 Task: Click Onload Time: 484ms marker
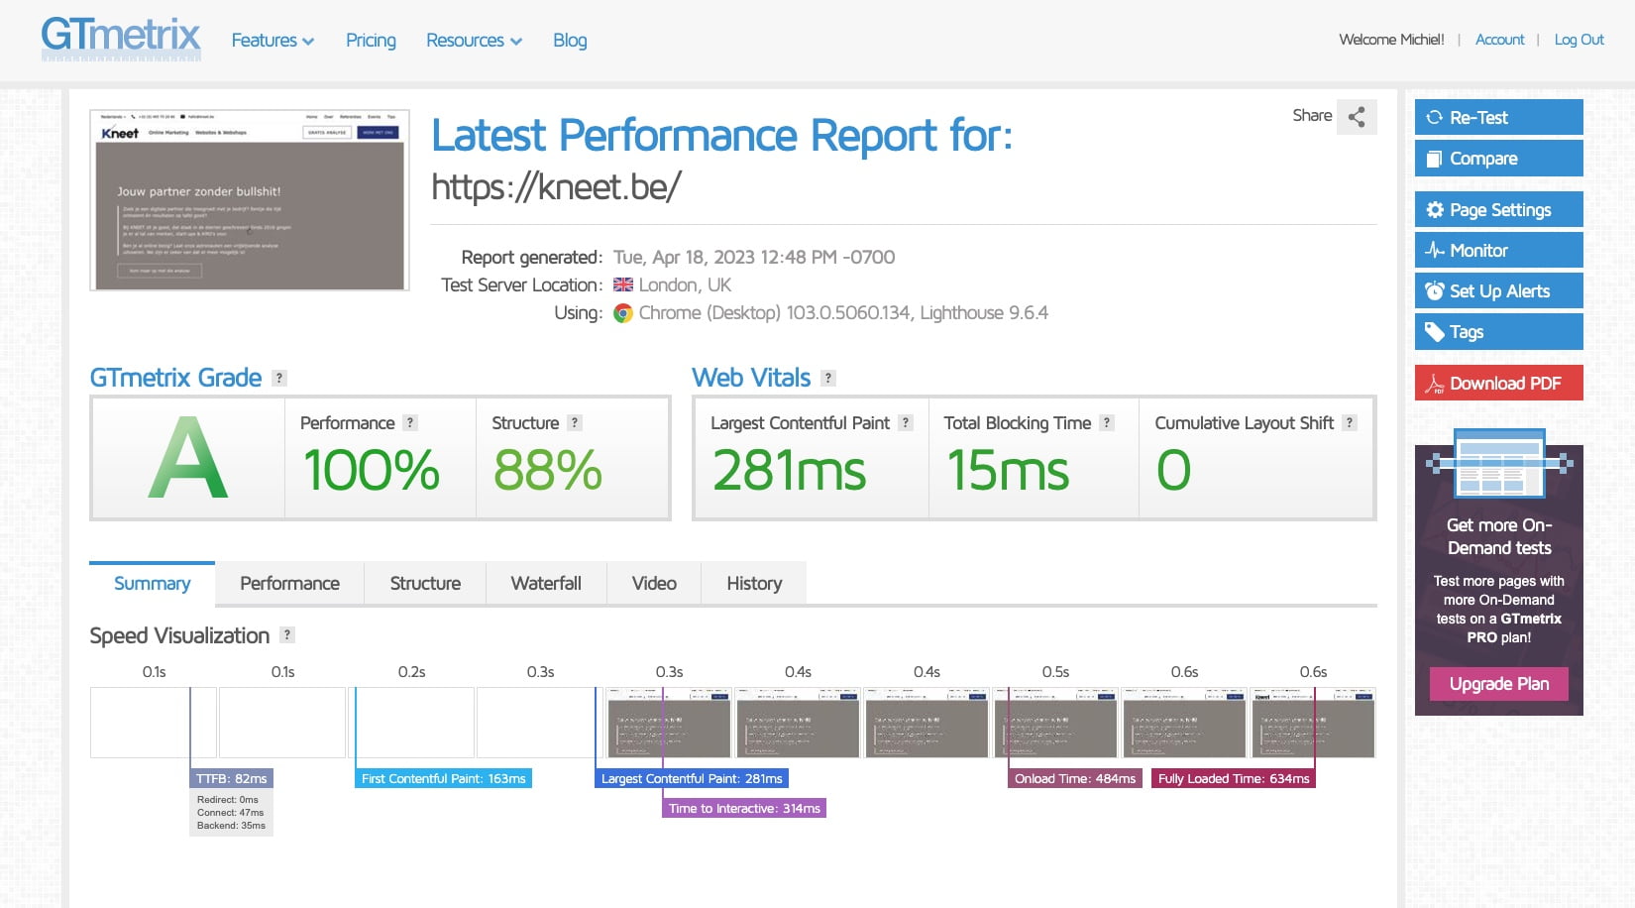coord(1075,779)
